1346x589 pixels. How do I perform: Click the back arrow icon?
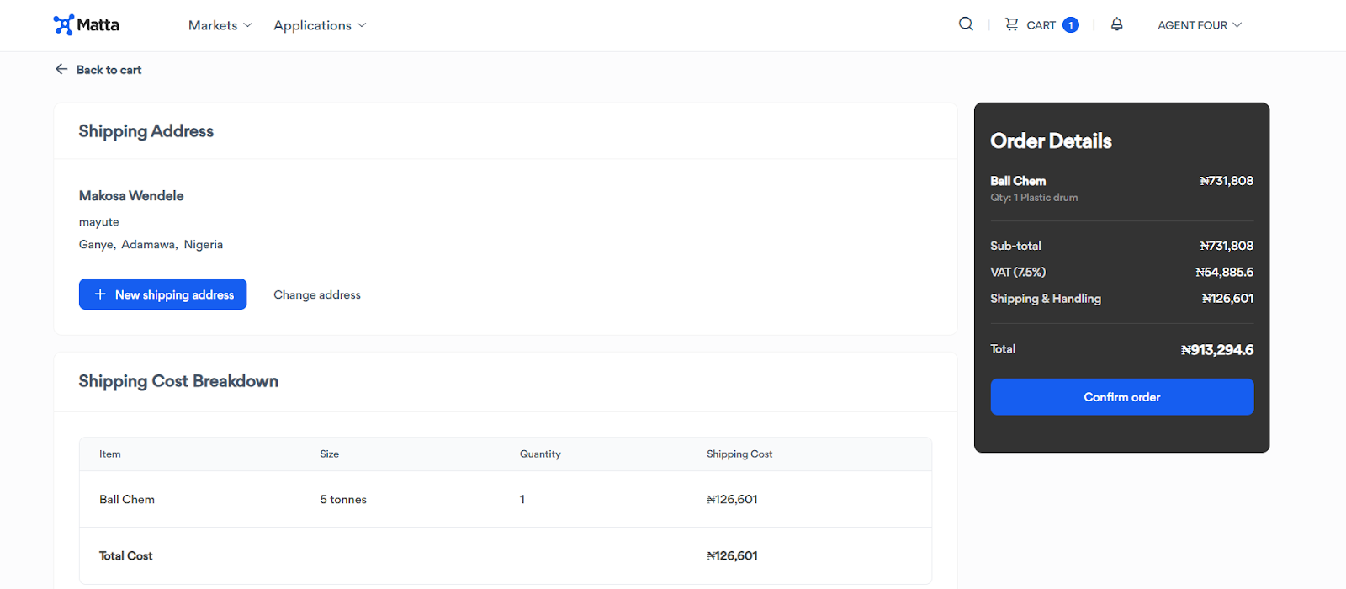coord(61,69)
